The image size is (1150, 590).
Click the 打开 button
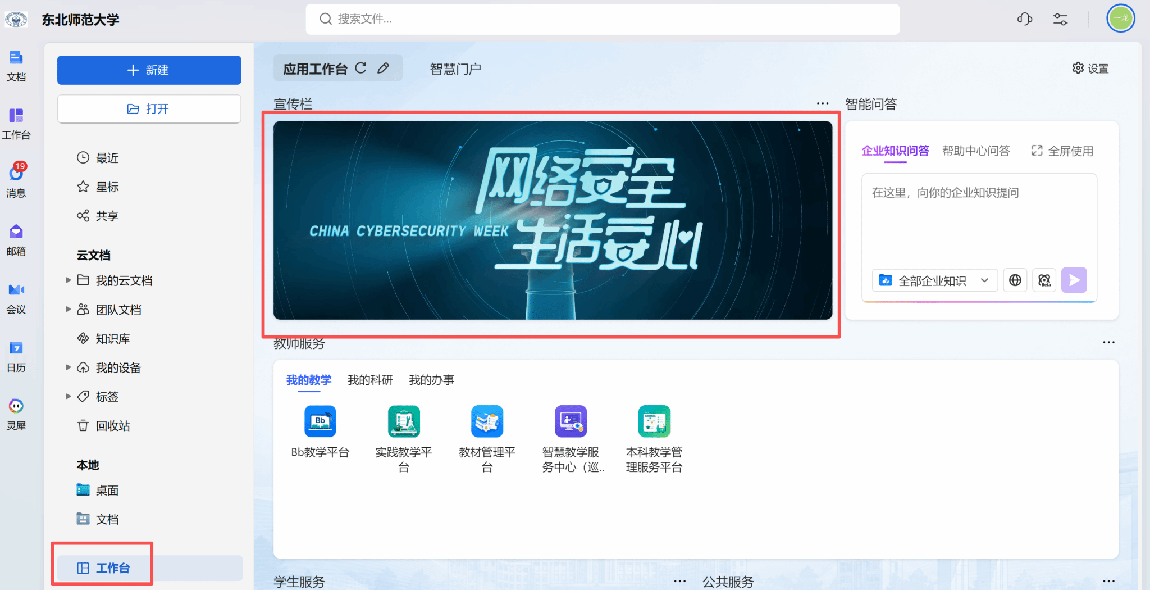[x=149, y=108]
